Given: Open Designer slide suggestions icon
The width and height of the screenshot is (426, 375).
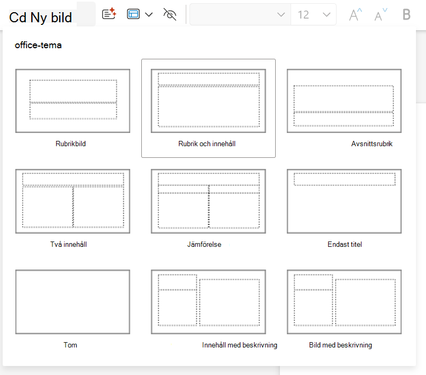Looking at the screenshot, I should 109,14.
